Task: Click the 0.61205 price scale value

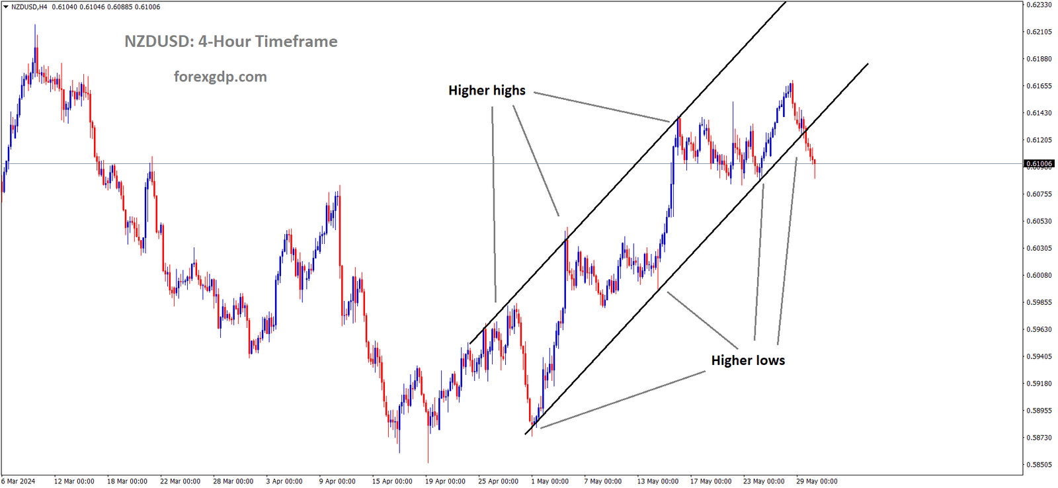Action: (x=1039, y=140)
